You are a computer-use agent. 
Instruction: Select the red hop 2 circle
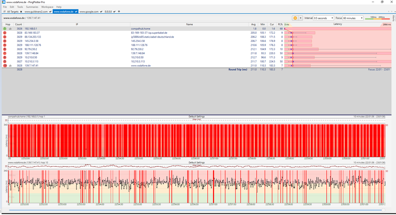5,33
